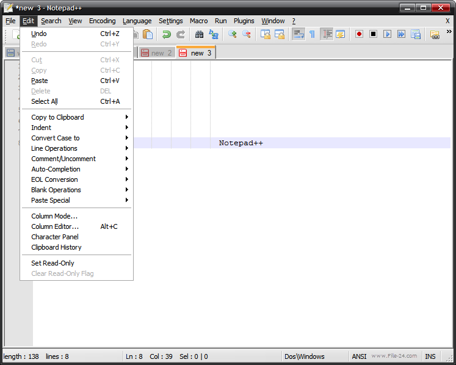The width and height of the screenshot is (456, 365).
Task: Open the File menu
Action: tap(10, 21)
